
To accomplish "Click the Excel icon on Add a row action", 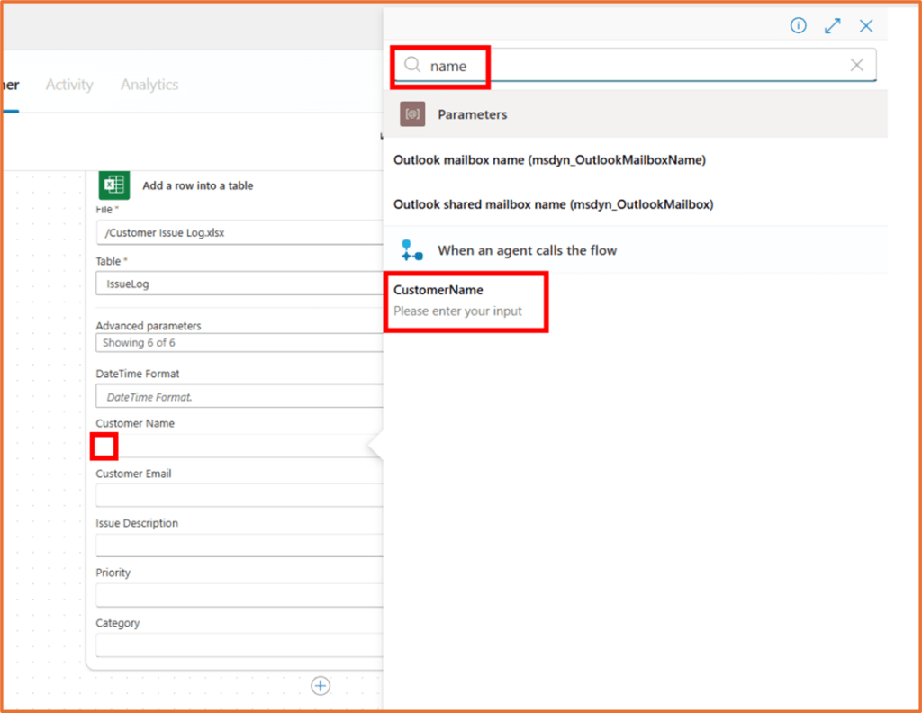I will click(x=113, y=185).
